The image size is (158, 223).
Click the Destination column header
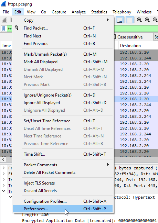tap(138, 46)
